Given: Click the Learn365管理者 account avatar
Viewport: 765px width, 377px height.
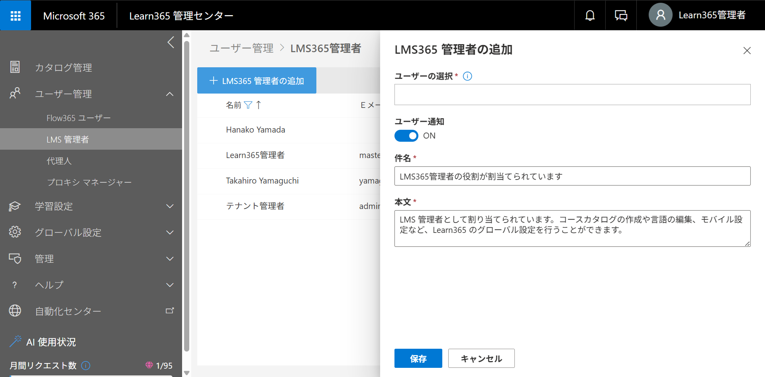Looking at the screenshot, I should click(x=660, y=15).
